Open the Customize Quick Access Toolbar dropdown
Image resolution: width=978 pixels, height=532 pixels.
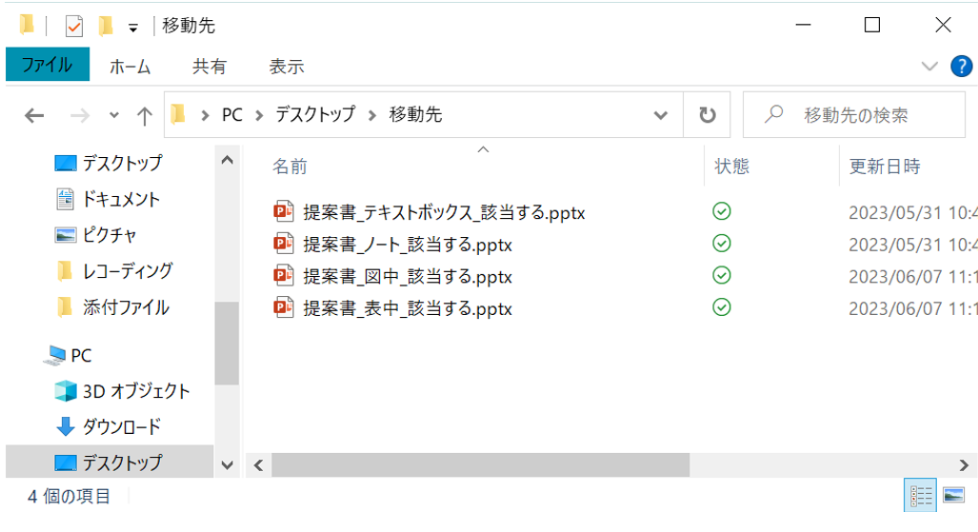point(133,28)
